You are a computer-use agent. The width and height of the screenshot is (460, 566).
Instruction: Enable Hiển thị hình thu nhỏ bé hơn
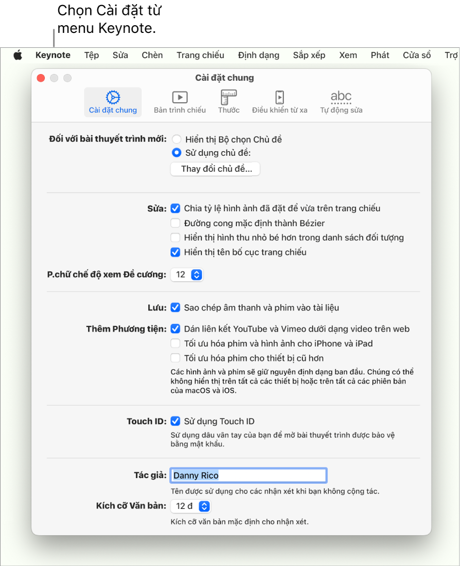click(175, 238)
